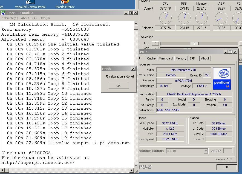Viewport: 242px width, 174px height.
Task: Click the Multiplier value x 12.0
Action: click(x=170, y=129)
